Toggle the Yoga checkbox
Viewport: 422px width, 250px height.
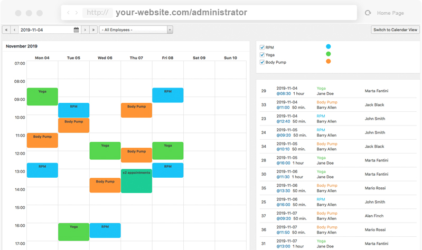point(262,55)
